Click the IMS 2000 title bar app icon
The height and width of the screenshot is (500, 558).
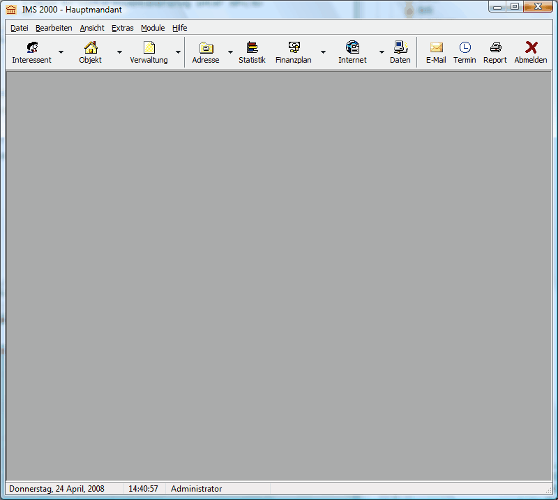(x=11, y=10)
